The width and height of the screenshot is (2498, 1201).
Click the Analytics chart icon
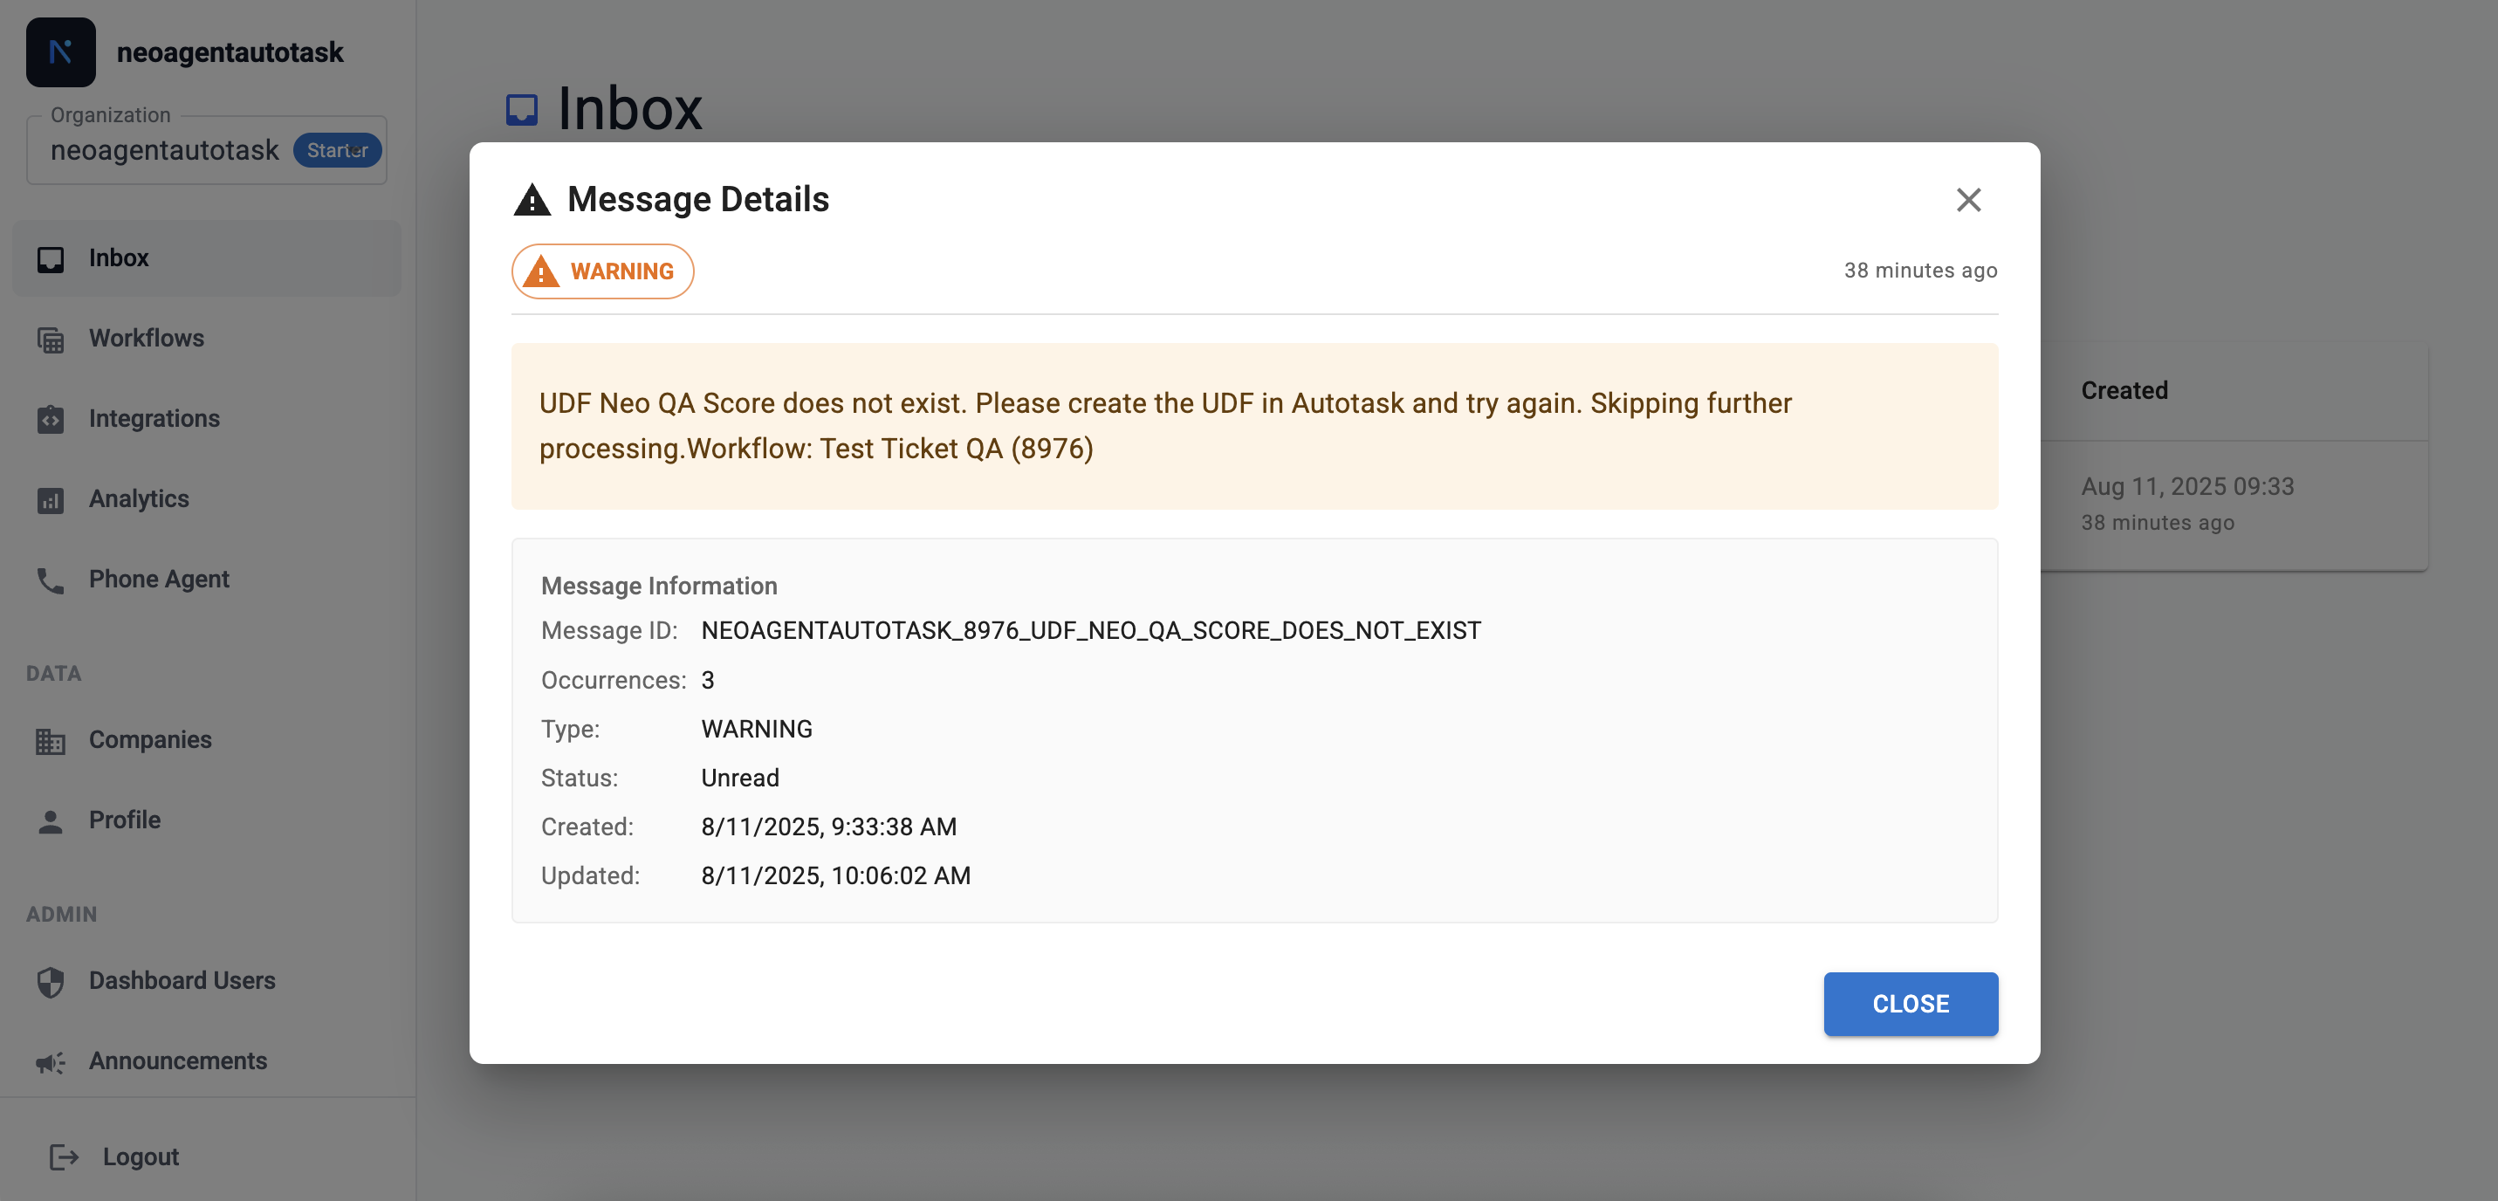click(51, 499)
